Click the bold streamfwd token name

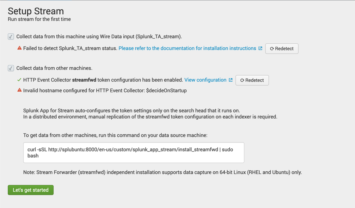84,80
